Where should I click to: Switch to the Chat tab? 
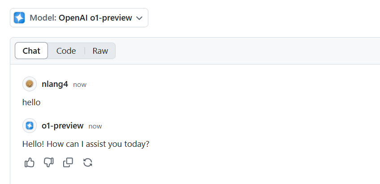[x=31, y=51]
